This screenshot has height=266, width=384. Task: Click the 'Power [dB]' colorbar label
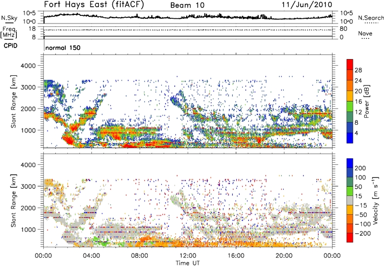366,101
